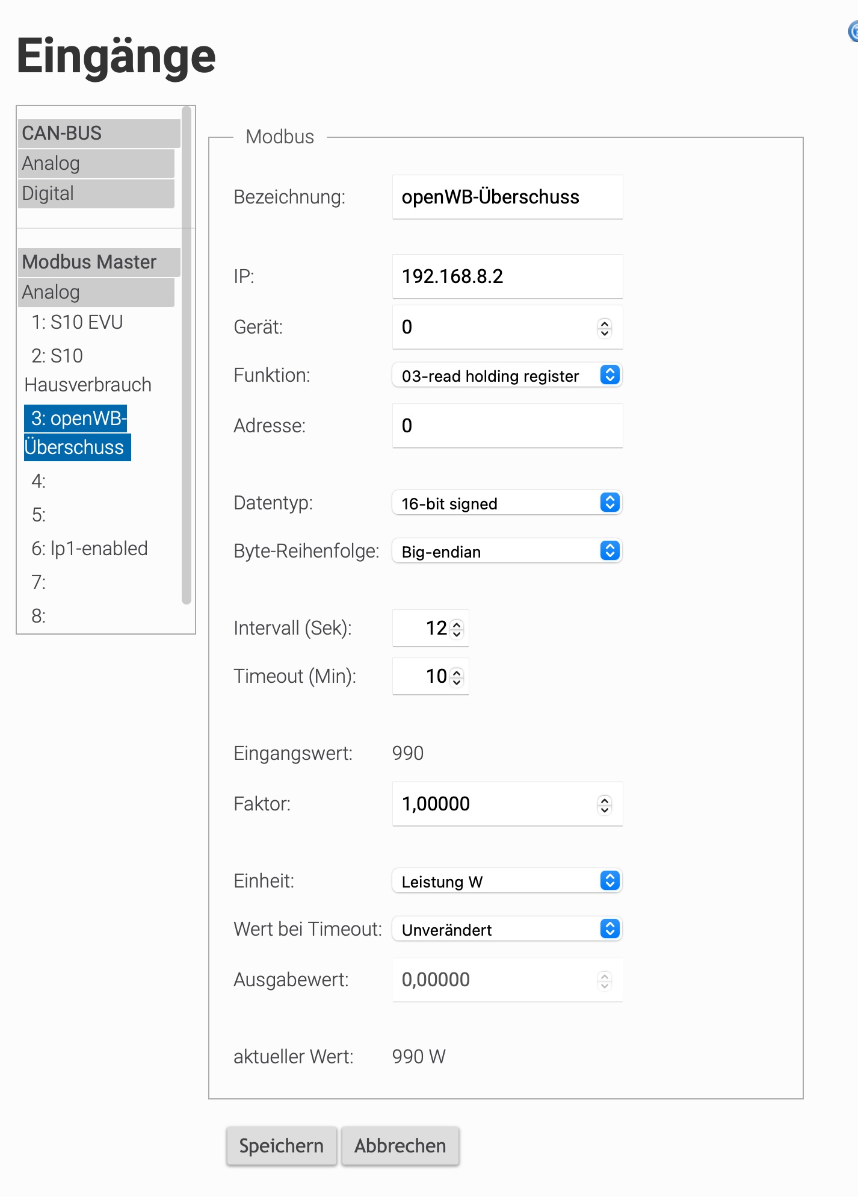Open the Funktion dropdown
858x1197 pixels.
pos(507,376)
